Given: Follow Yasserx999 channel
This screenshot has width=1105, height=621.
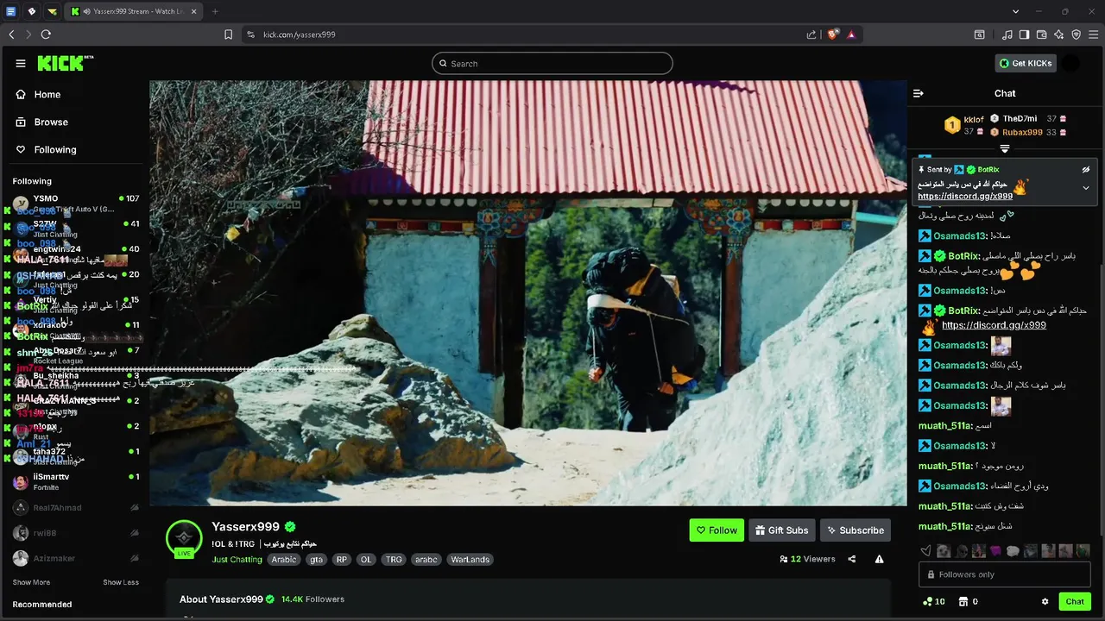Looking at the screenshot, I should coord(717,530).
